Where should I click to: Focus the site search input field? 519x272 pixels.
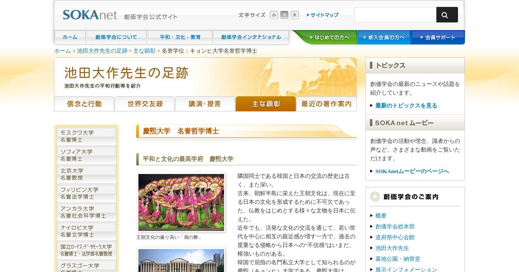coord(395,15)
